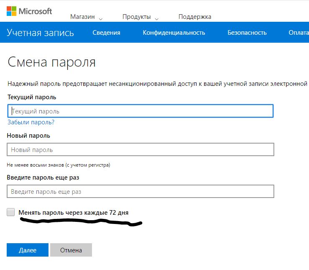Open the Поддержка link
Viewport: 309px width, 270px height.
coord(195,17)
